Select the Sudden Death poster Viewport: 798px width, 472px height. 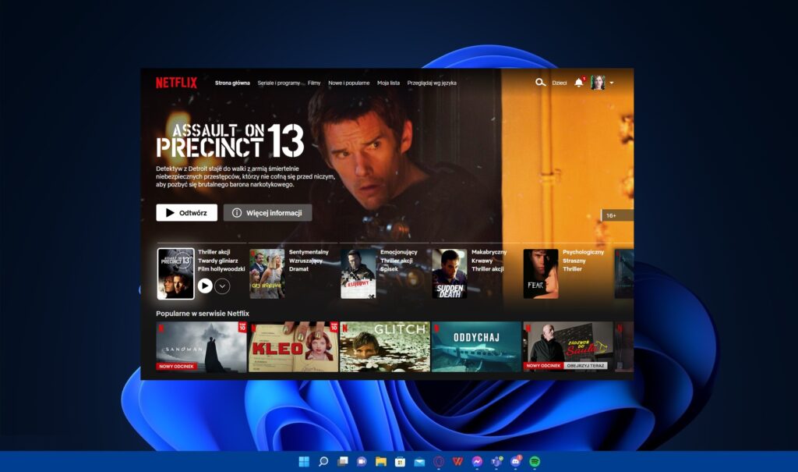[x=450, y=274]
